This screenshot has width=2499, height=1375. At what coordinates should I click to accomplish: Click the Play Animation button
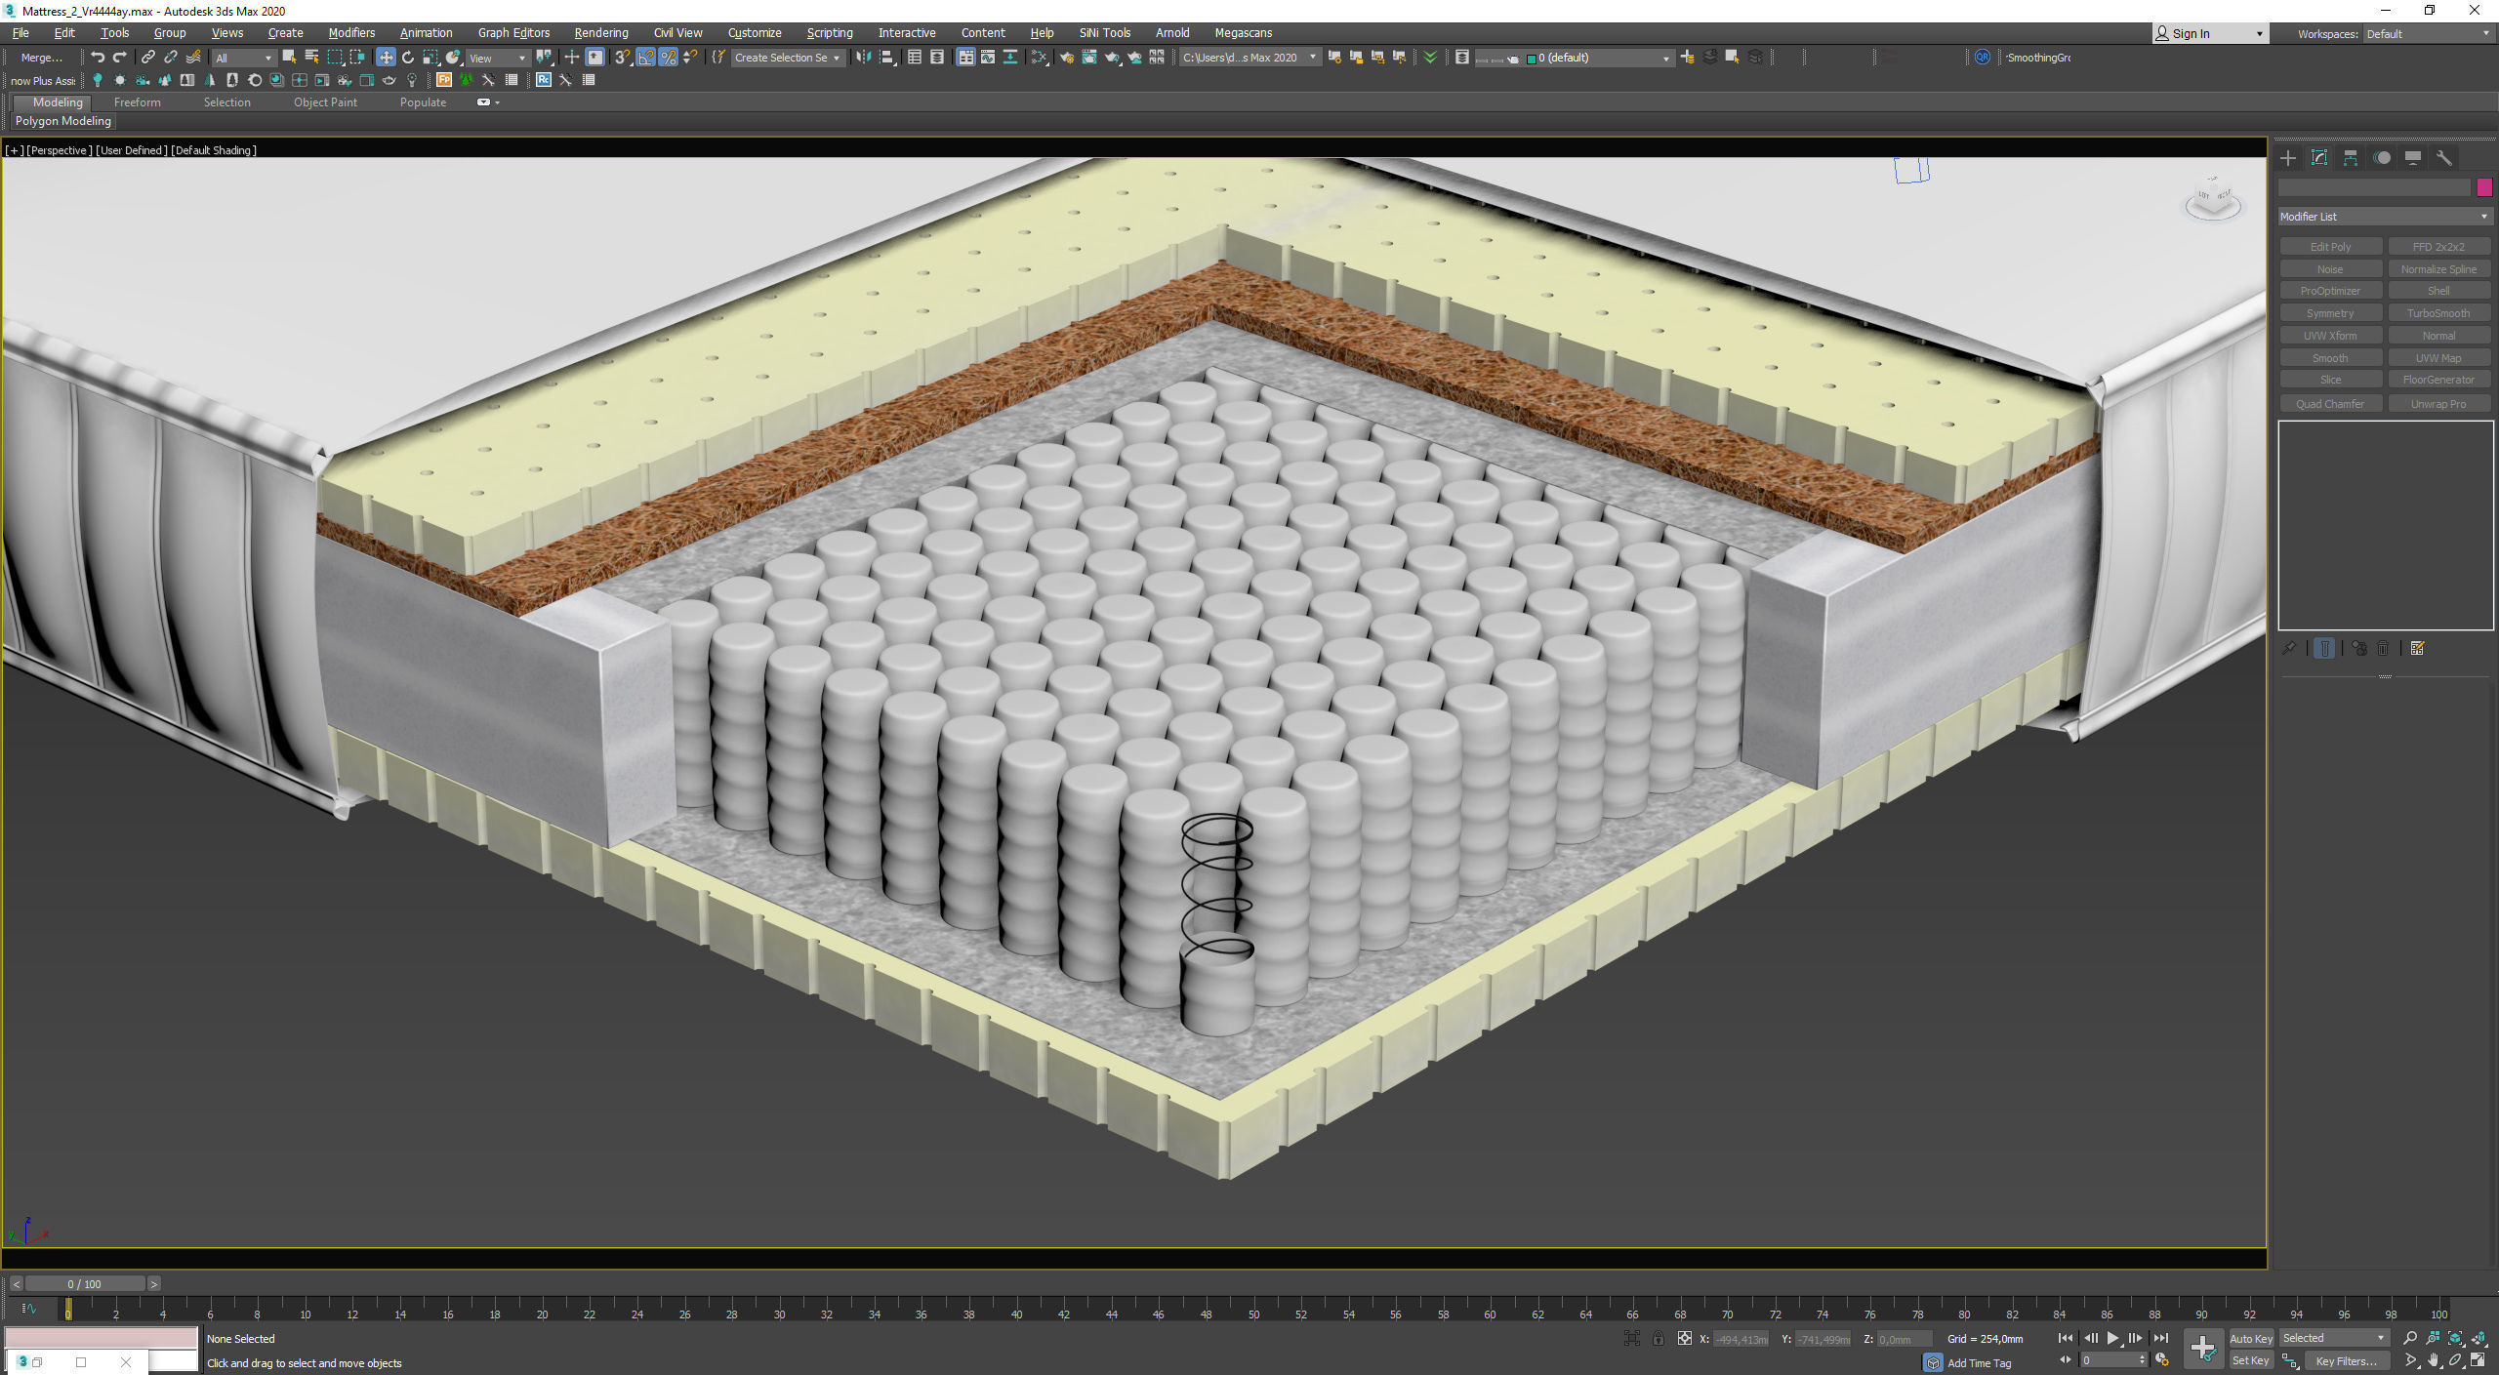coord(2112,1339)
